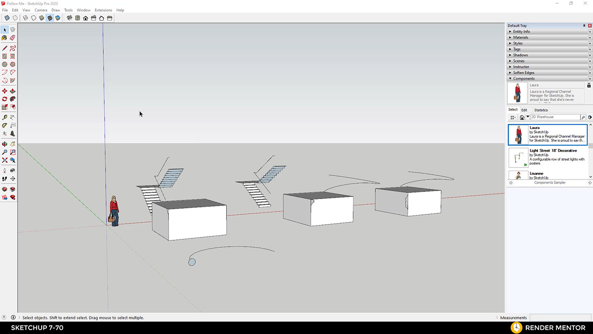Pick the Eraser tool
Screen dimensions: 593x334
(x=13, y=38)
